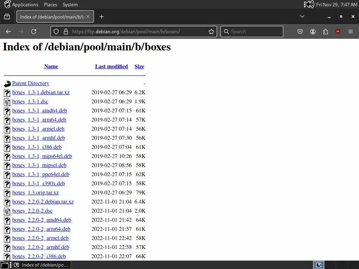This screenshot has width=359, height=269.
Task: Click the '6.4K' size value
Action: [x=140, y=202]
